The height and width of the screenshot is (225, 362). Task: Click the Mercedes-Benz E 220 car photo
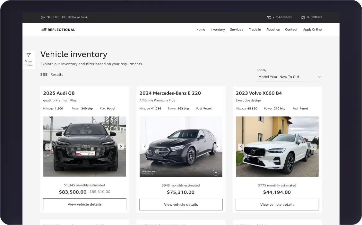click(x=181, y=147)
